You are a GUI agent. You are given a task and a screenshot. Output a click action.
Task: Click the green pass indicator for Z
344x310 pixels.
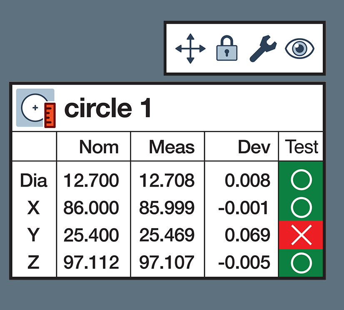tap(301, 263)
